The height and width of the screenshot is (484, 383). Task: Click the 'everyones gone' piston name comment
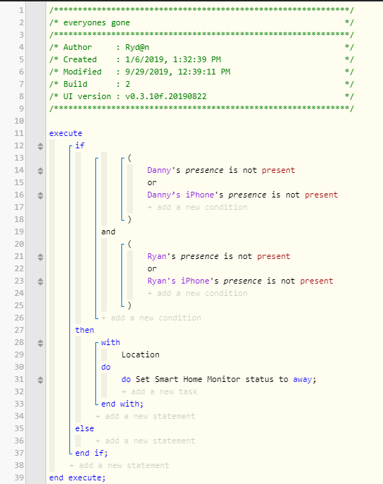coord(97,23)
